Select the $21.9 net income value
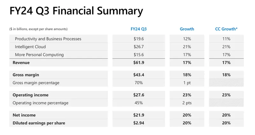 (138, 115)
